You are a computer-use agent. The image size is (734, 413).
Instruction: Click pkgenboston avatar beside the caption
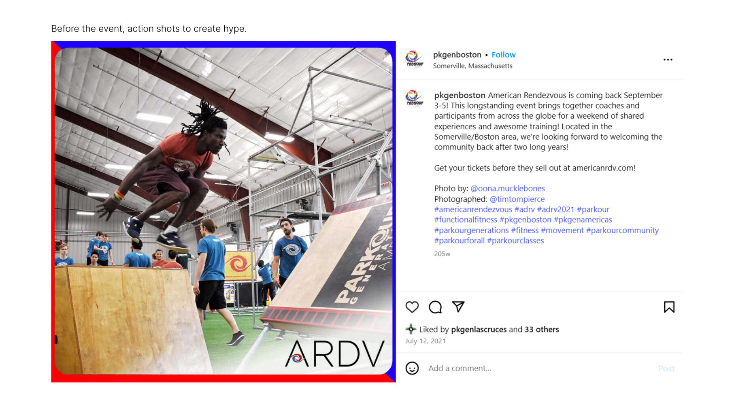[414, 98]
